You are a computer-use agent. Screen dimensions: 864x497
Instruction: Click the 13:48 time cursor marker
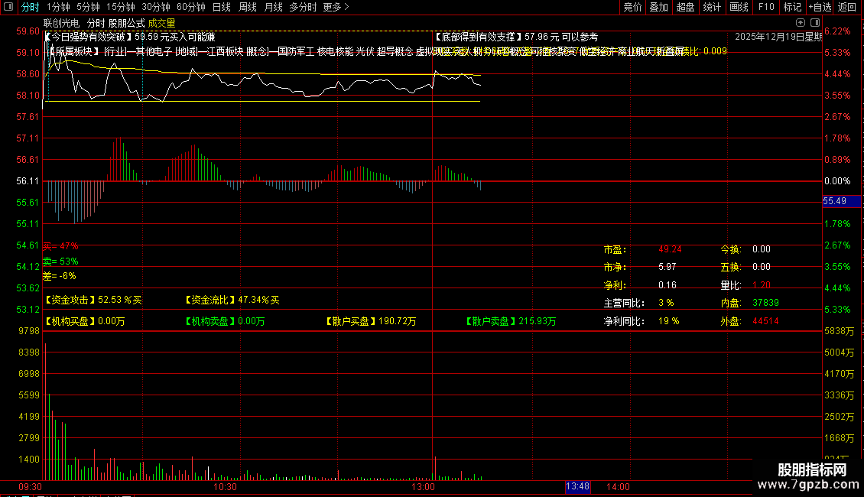click(x=577, y=486)
